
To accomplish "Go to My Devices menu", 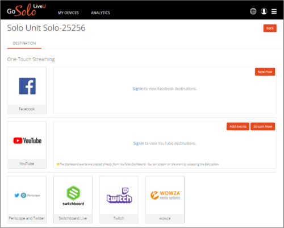I will click(x=68, y=13).
